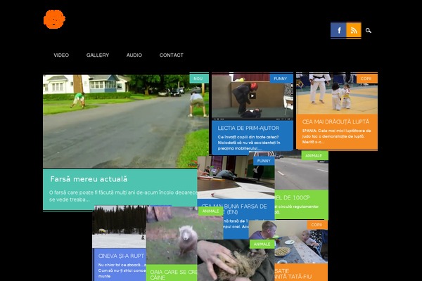Click the search magnifier icon
This screenshot has height=281, width=422.
pyautogui.click(x=369, y=31)
